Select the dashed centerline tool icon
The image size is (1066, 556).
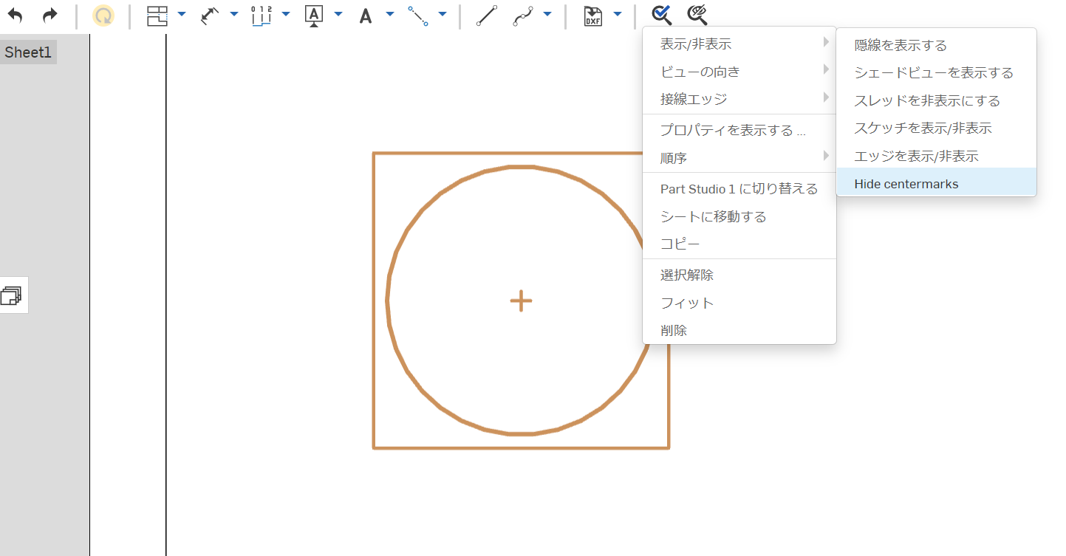click(x=417, y=16)
